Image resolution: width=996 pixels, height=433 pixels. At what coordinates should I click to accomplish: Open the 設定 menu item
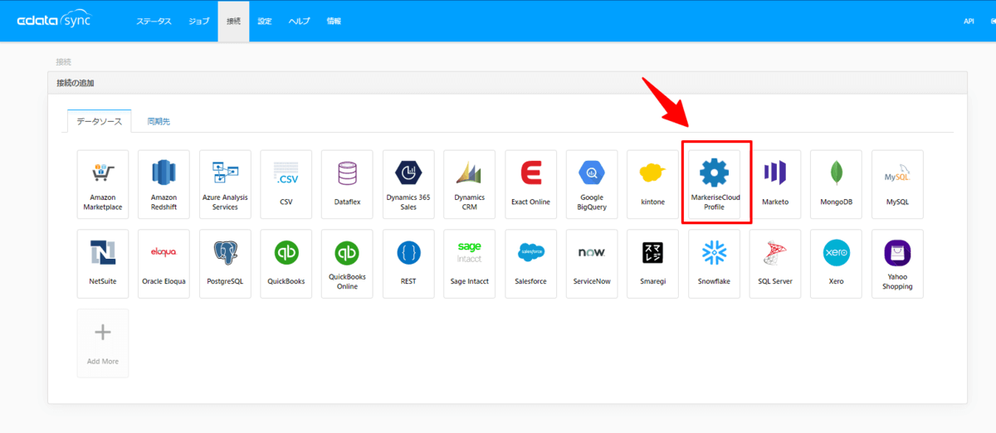coord(265,21)
